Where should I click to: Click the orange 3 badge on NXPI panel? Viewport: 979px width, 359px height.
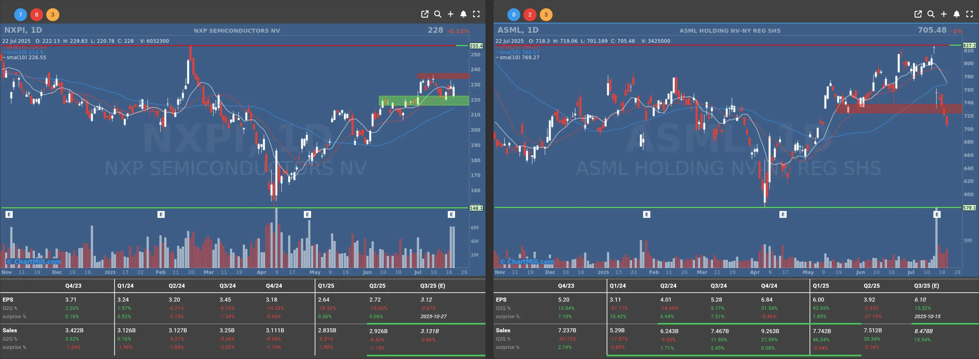52,15
